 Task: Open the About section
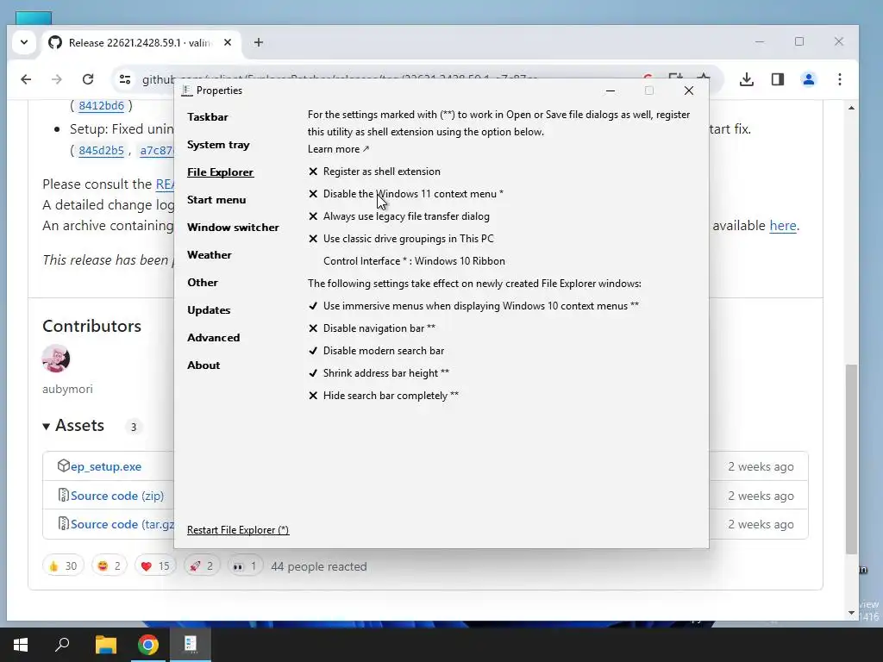pyautogui.click(x=204, y=365)
